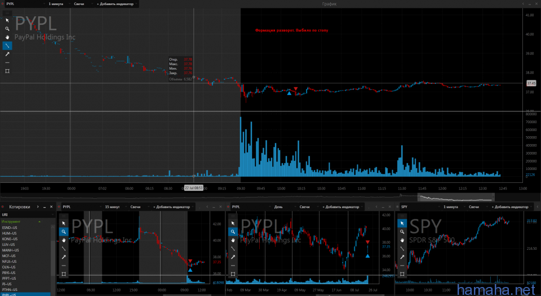The width and height of the screenshot is (541, 296).
Task: Click the red sell marker on main chart
Action: pyautogui.click(x=296, y=89)
